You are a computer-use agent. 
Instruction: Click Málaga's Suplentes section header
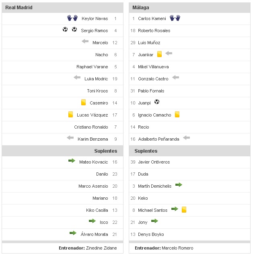[146, 151]
